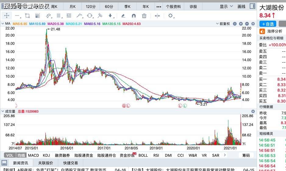This screenshot has height=171, width=286.
Task: Select the channel line drawing tool
Action: coord(48,16)
